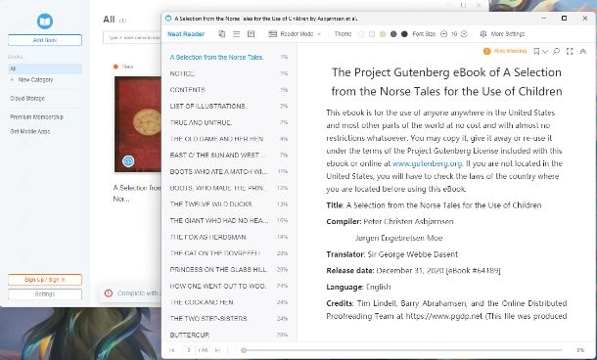Click the book search field in library window
The width and height of the screenshot is (597, 360).
[132, 38]
